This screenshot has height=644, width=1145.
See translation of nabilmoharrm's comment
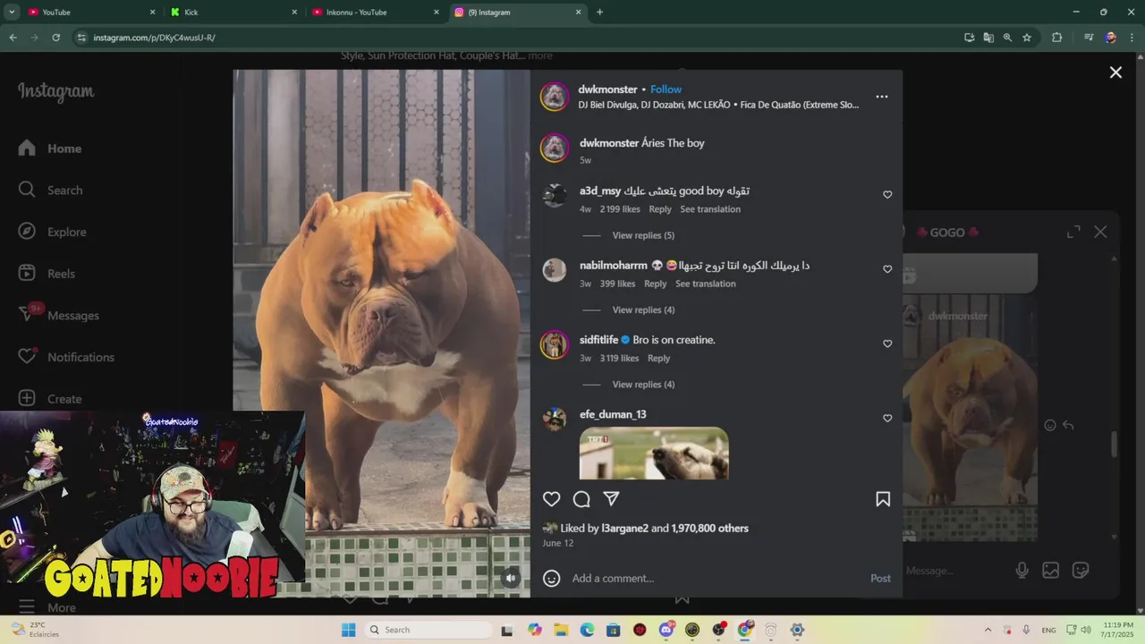pyautogui.click(x=705, y=284)
